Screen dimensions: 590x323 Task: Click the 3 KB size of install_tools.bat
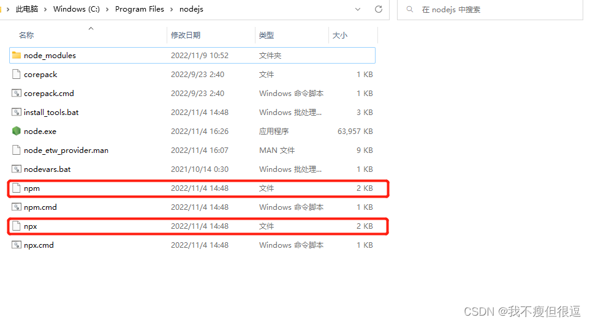pos(365,113)
